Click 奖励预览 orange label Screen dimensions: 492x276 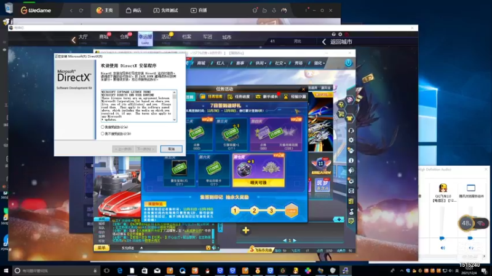tap(156, 204)
